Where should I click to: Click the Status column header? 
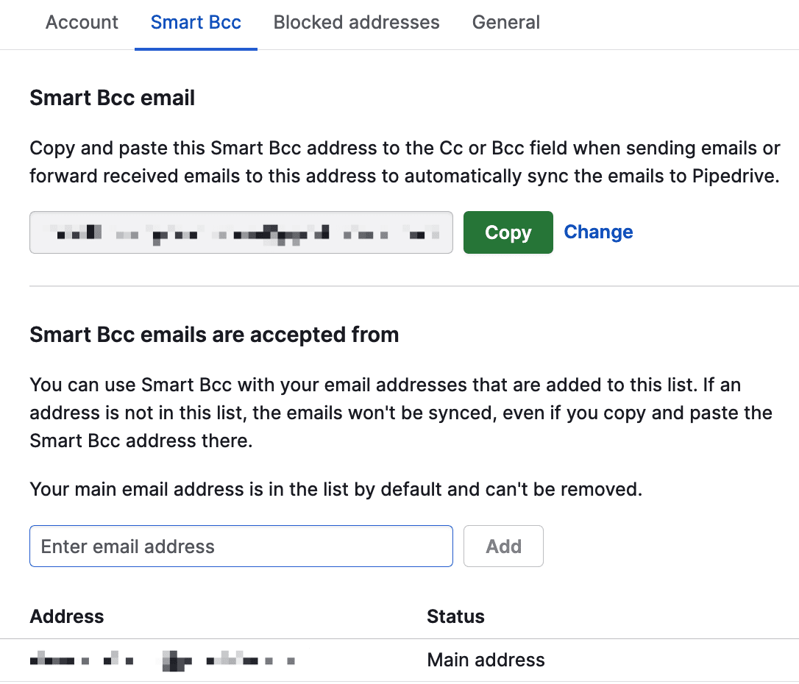[455, 616]
